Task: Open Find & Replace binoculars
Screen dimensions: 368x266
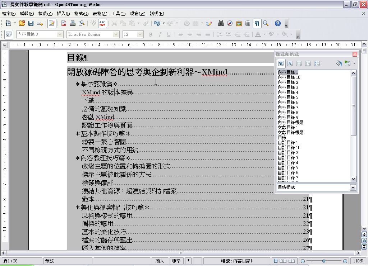Action: [x=221, y=23]
